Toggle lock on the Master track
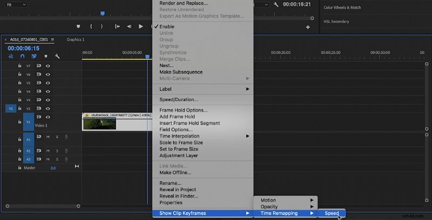 tap(19, 168)
